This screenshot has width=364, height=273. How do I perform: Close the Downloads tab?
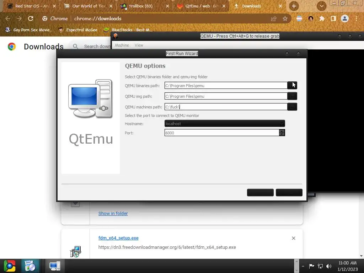(280, 6)
